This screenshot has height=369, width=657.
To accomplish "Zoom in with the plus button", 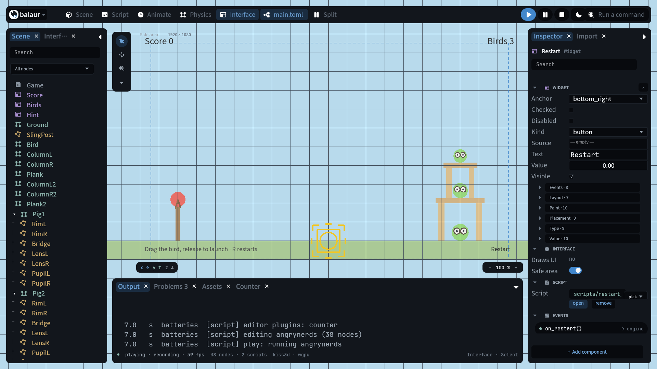I will [x=516, y=268].
